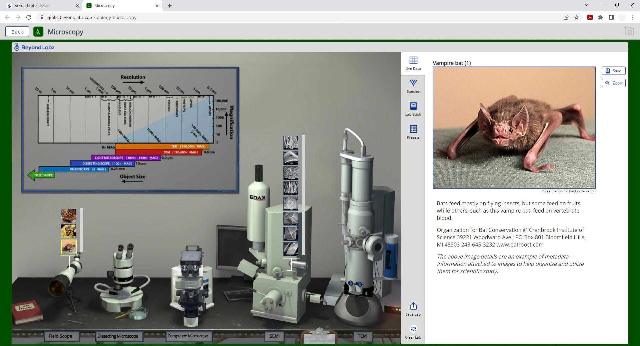Open a new browser tab

coord(170,6)
